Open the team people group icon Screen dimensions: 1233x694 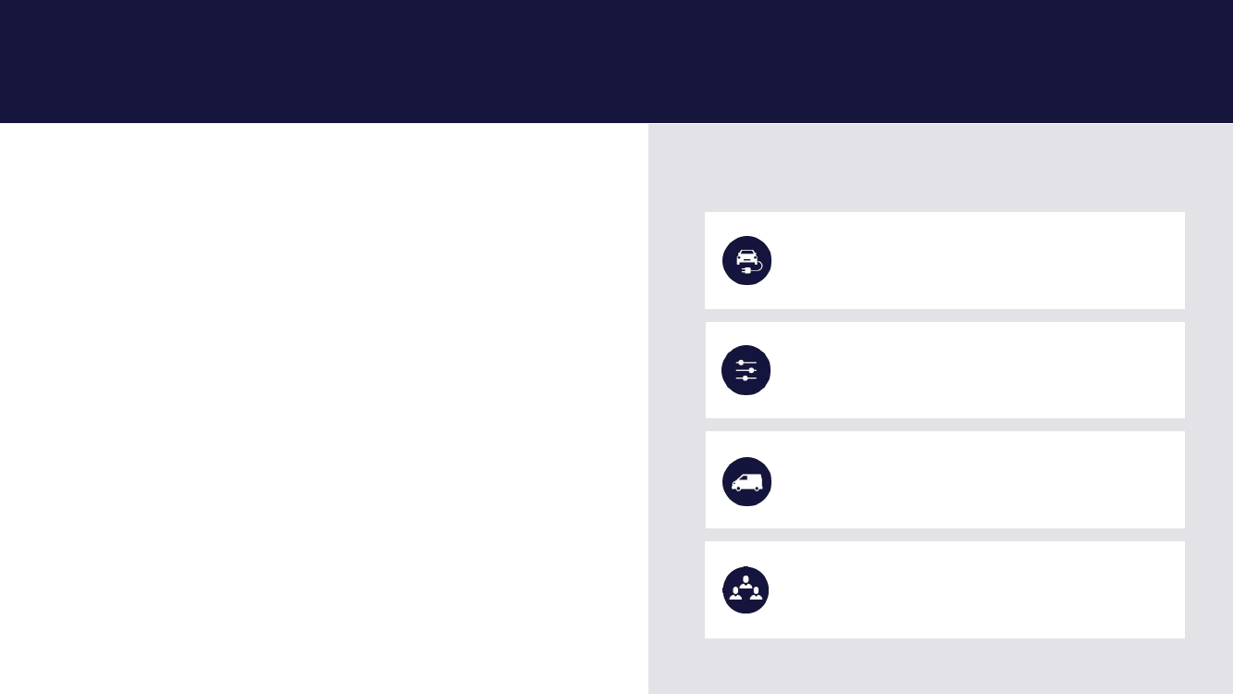[x=746, y=590]
